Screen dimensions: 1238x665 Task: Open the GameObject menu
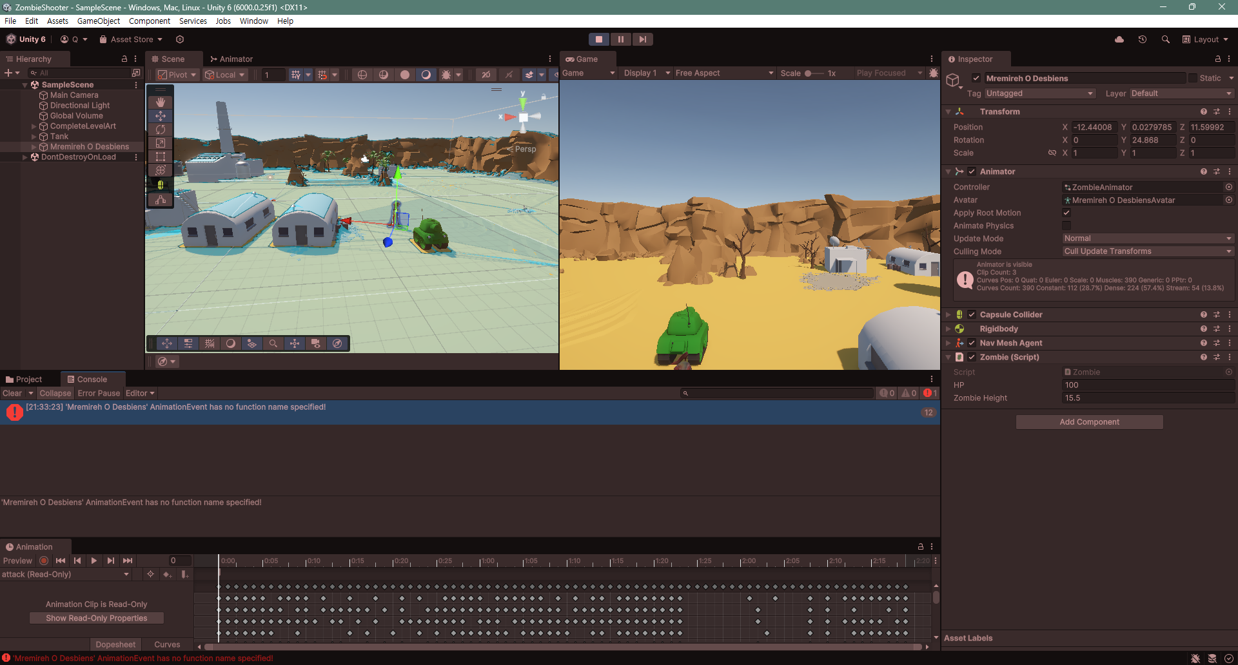[x=99, y=21]
